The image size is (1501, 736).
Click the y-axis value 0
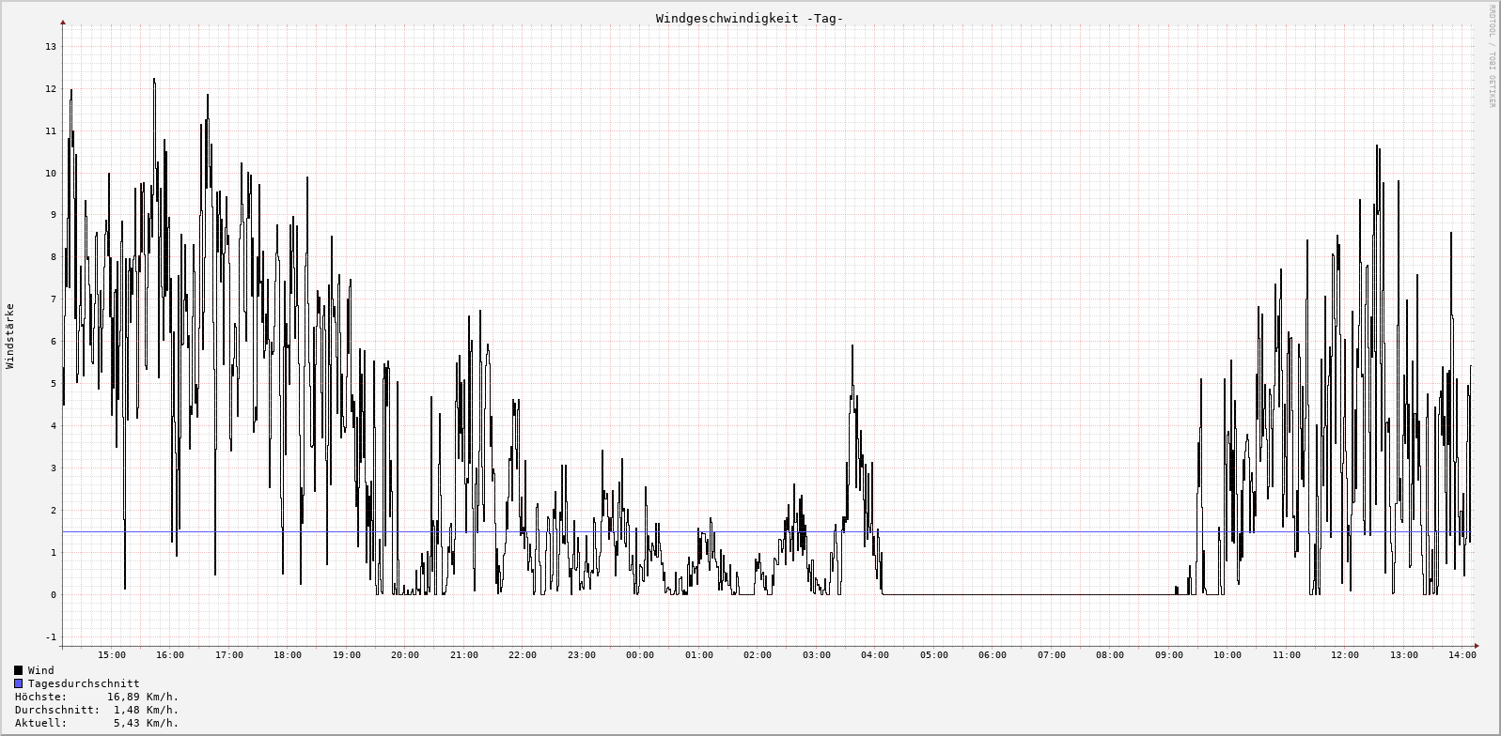54,595
